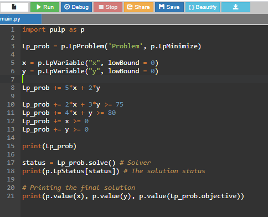
Task: Click the text 'import pulp as p'
Action: click(x=53, y=30)
